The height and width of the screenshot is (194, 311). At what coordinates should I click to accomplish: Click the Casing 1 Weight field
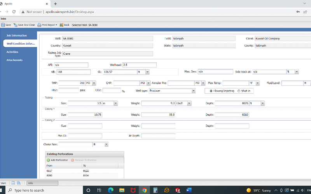(158, 114)
